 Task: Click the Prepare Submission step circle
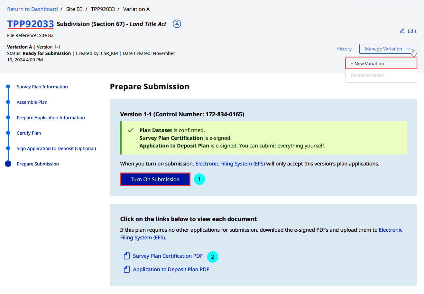[x=8, y=164]
